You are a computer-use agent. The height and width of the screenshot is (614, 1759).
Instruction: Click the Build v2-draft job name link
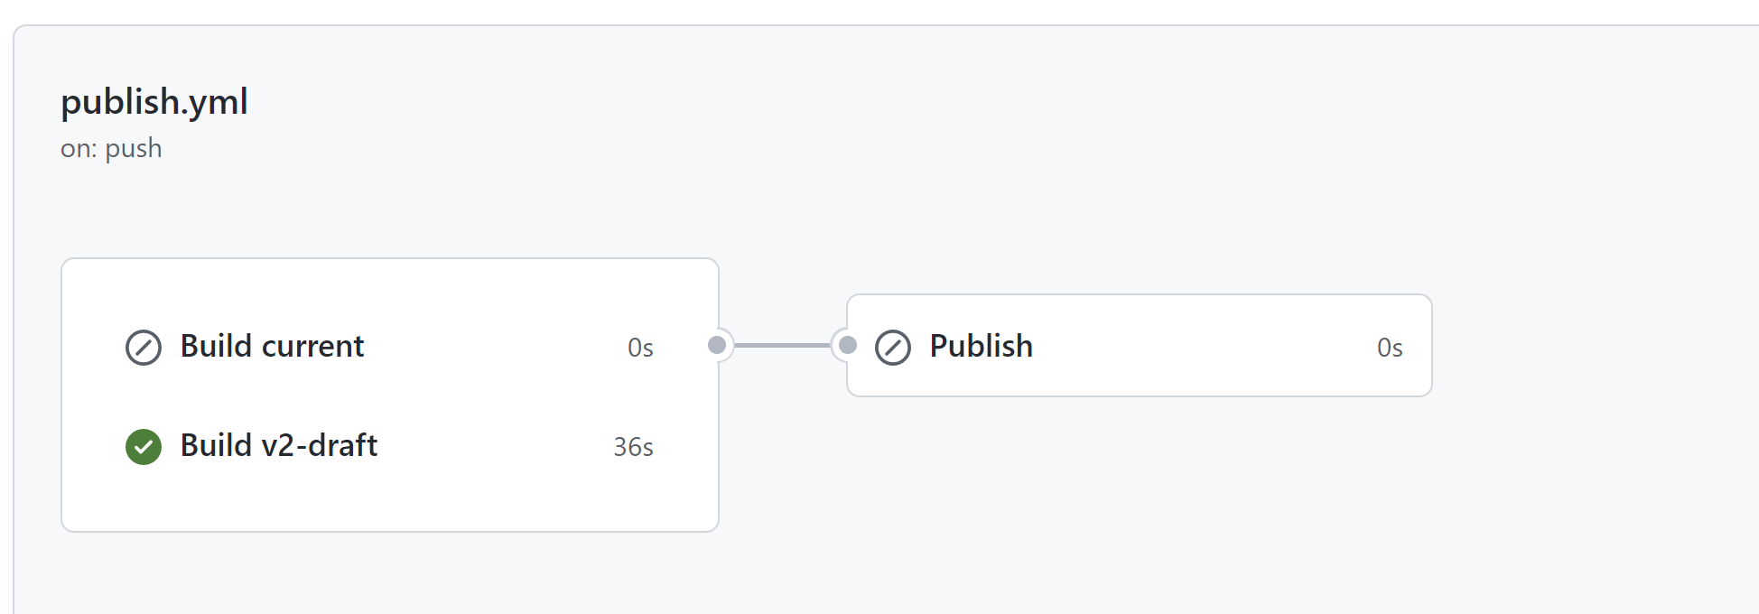tap(279, 446)
